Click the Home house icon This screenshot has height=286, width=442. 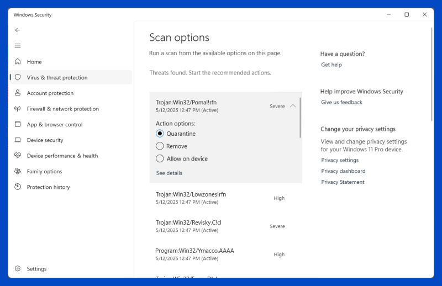coord(18,61)
